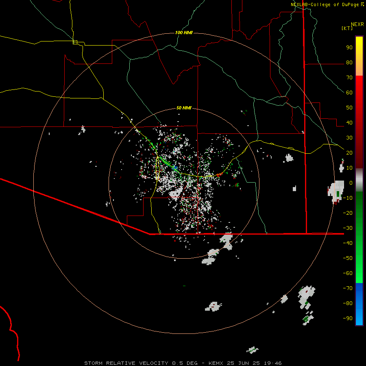The width and height of the screenshot is (366, 366).
Task: Click the orange segment of the color bar
Action: point(359,68)
